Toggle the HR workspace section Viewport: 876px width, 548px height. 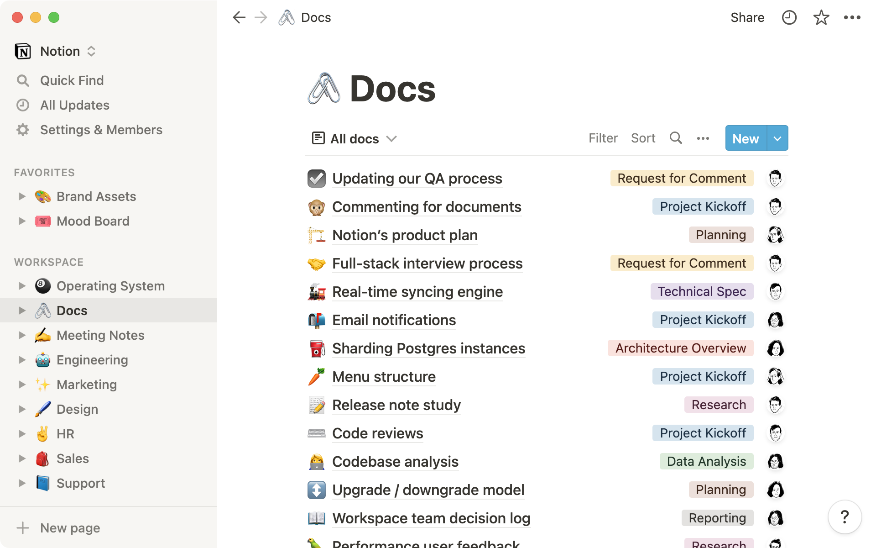point(21,434)
